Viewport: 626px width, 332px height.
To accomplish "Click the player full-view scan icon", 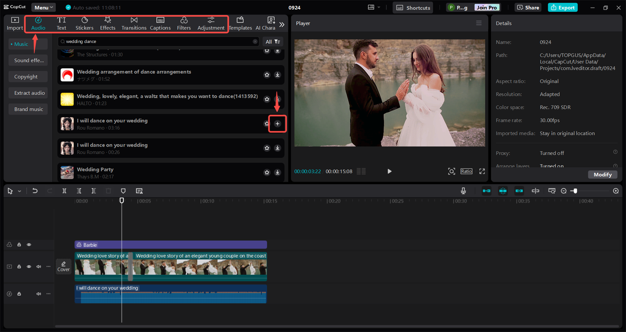I will (451, 171).
